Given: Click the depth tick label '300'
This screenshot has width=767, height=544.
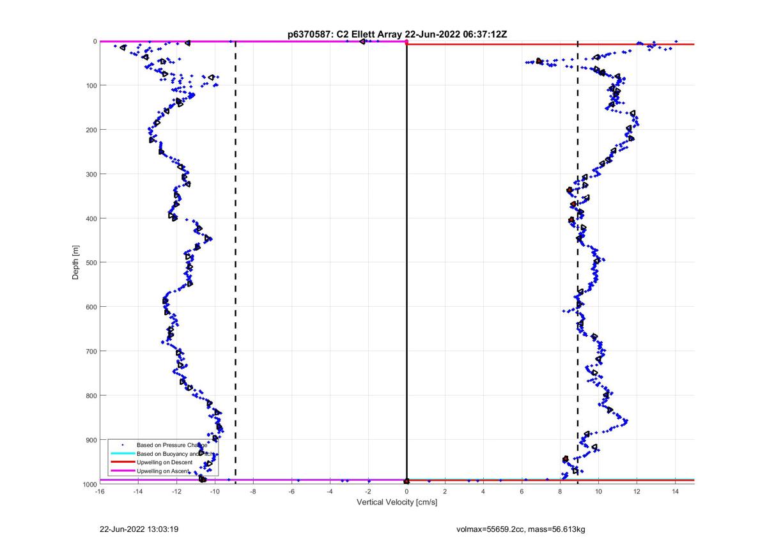Looking at the screenshot, I should [x=91, y=174].
